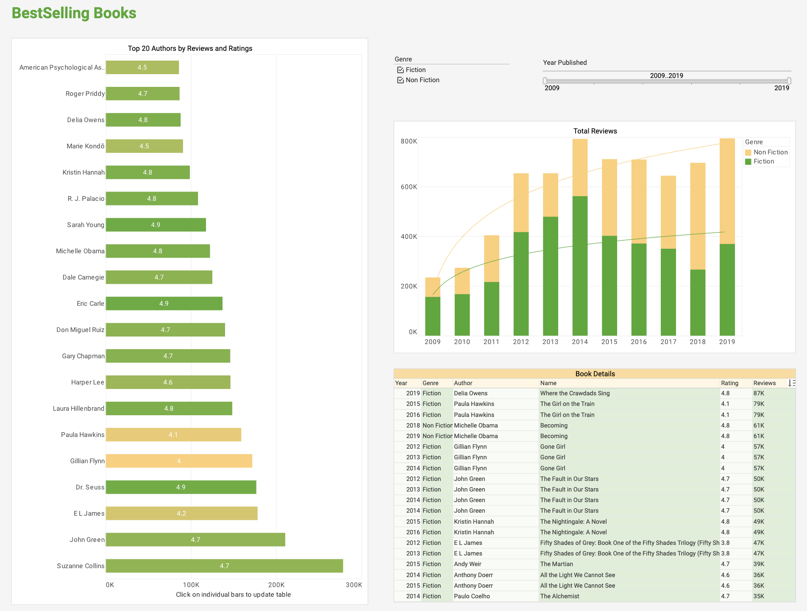Select the Don Miguel Ruiz bar
The height and width of the screenshot is (611, 807).
click(x=165, y=330)
